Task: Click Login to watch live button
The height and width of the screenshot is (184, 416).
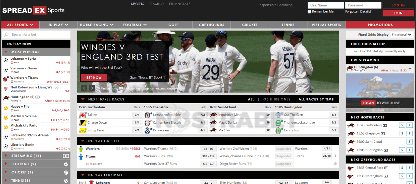Action: point(368,103)
